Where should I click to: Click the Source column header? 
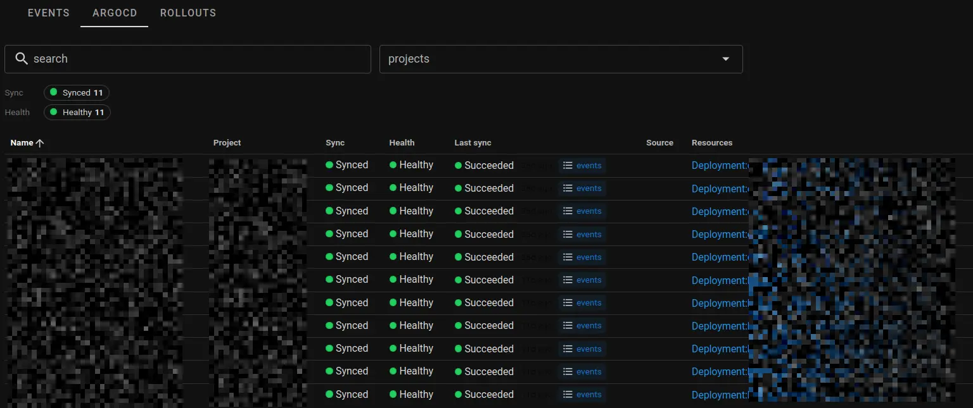tap(659, 143)
